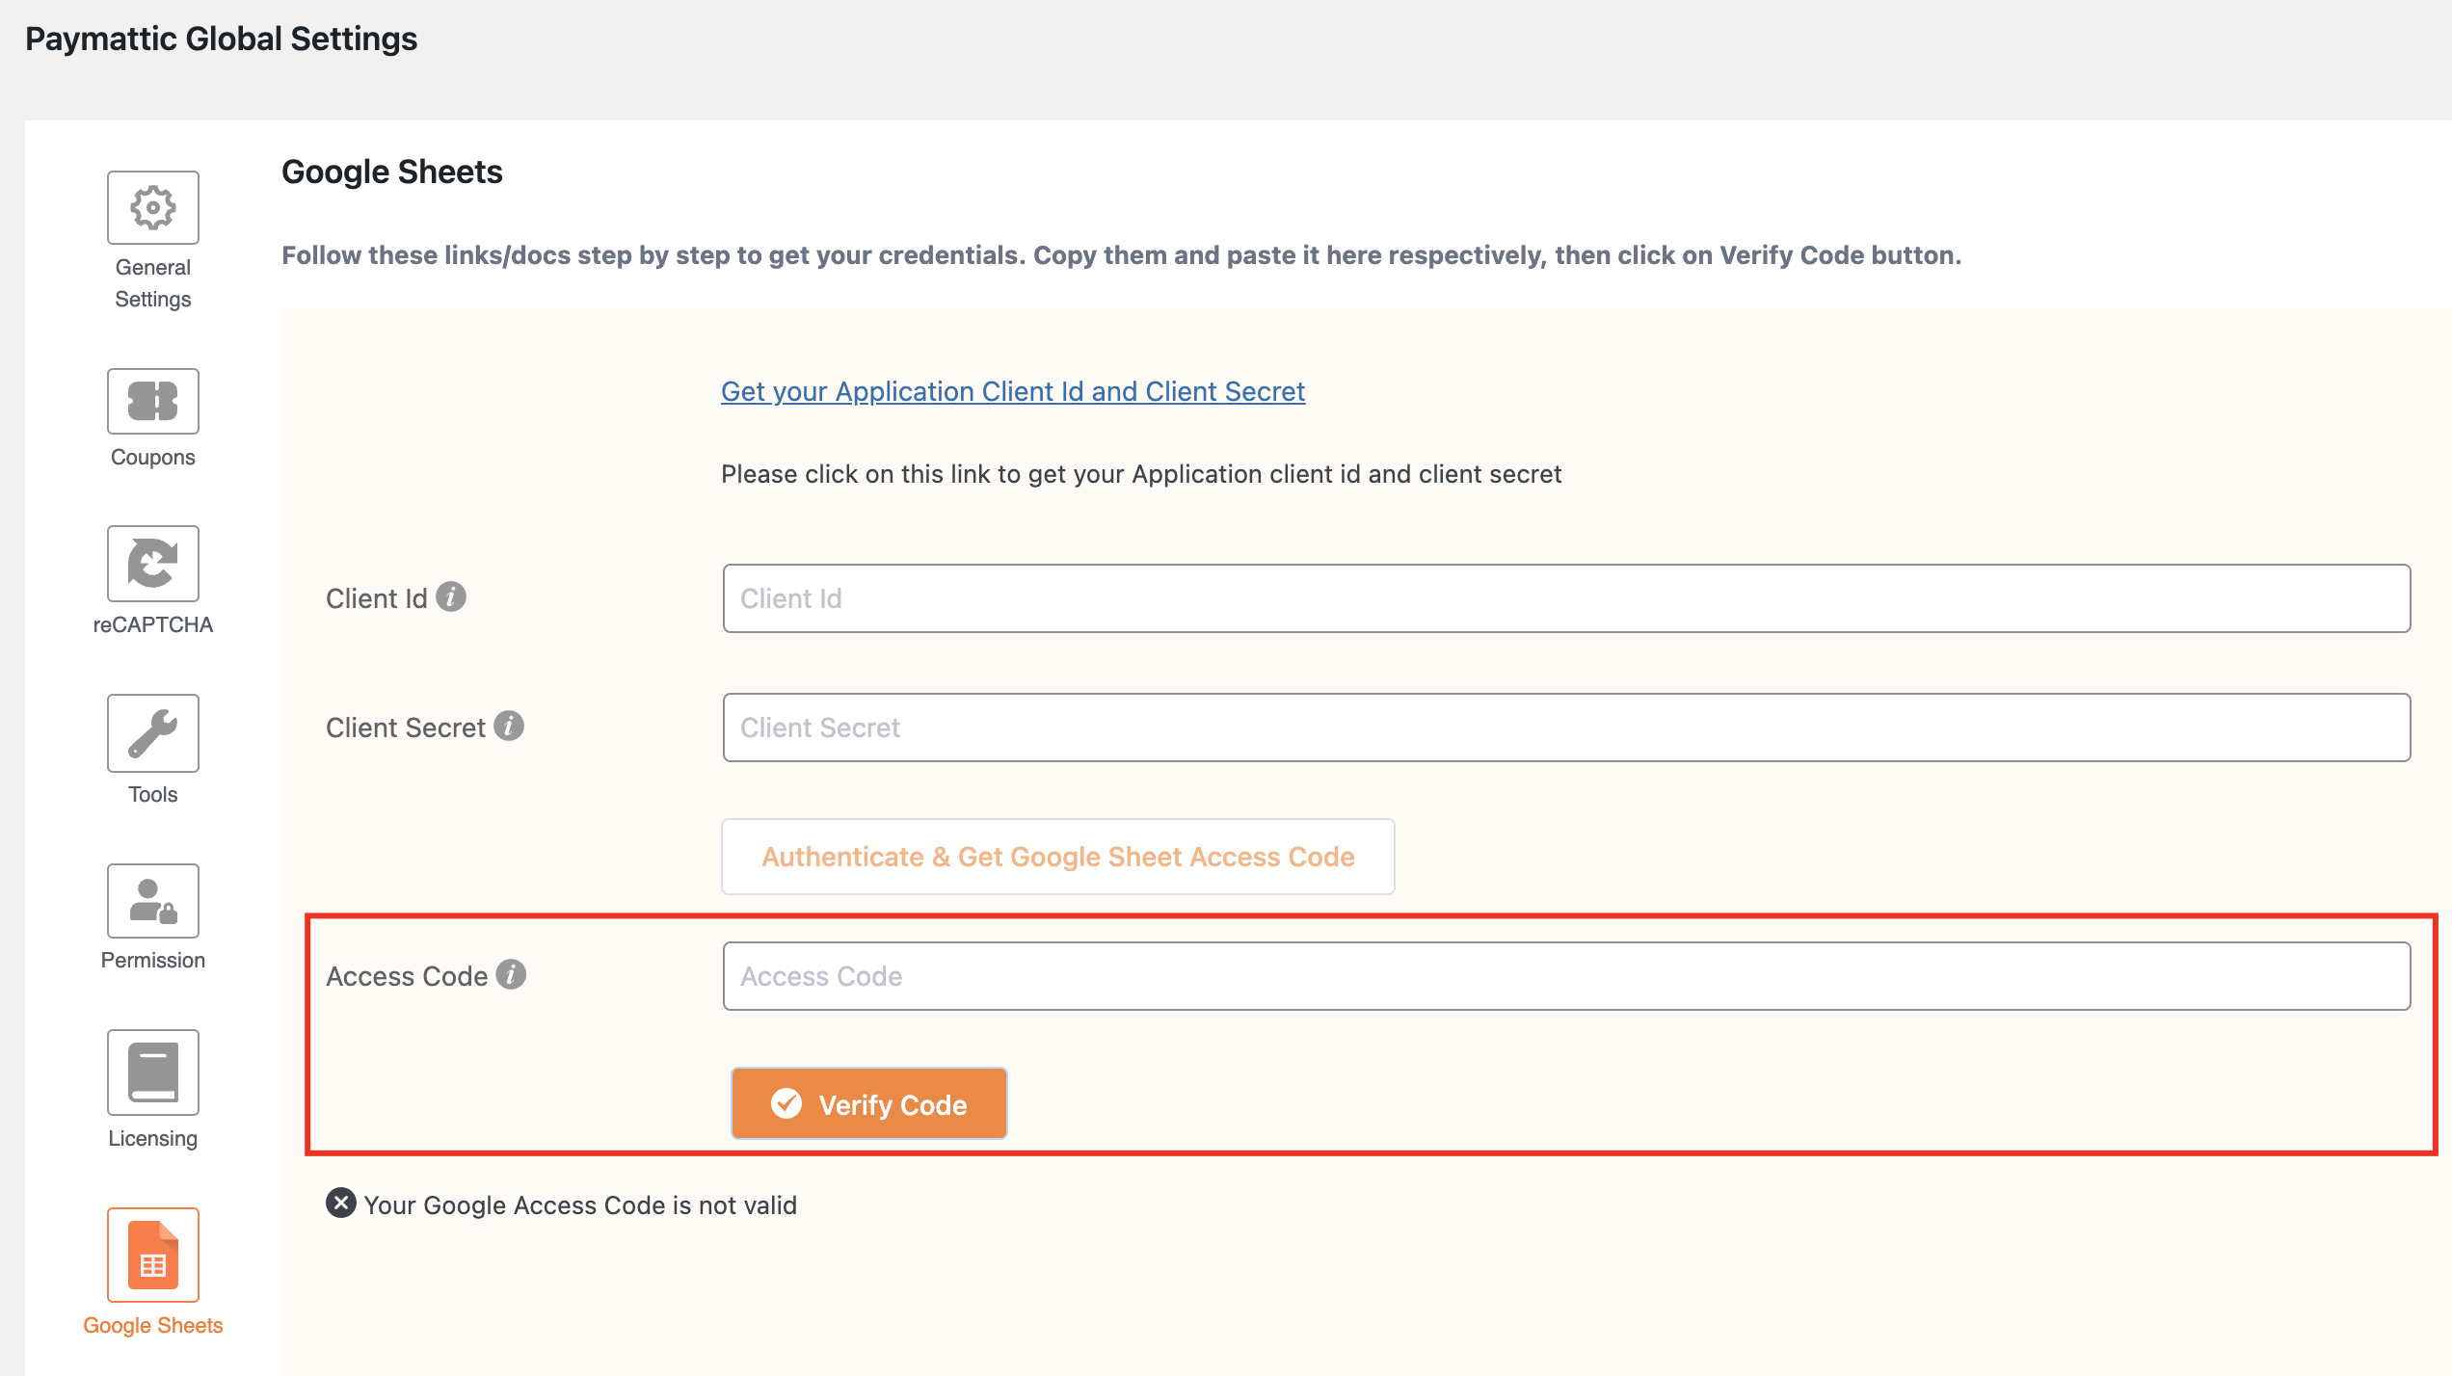The width and height of the screenshot is (2452, 1376).
Task: Focus the Access Code input field
Action: pos(1566,976)
